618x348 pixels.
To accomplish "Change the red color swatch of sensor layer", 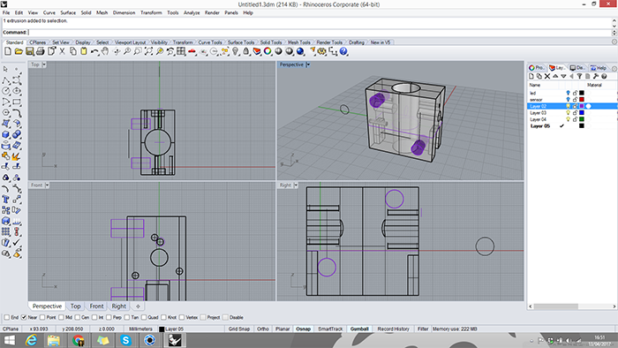I will tap(582, 100).
